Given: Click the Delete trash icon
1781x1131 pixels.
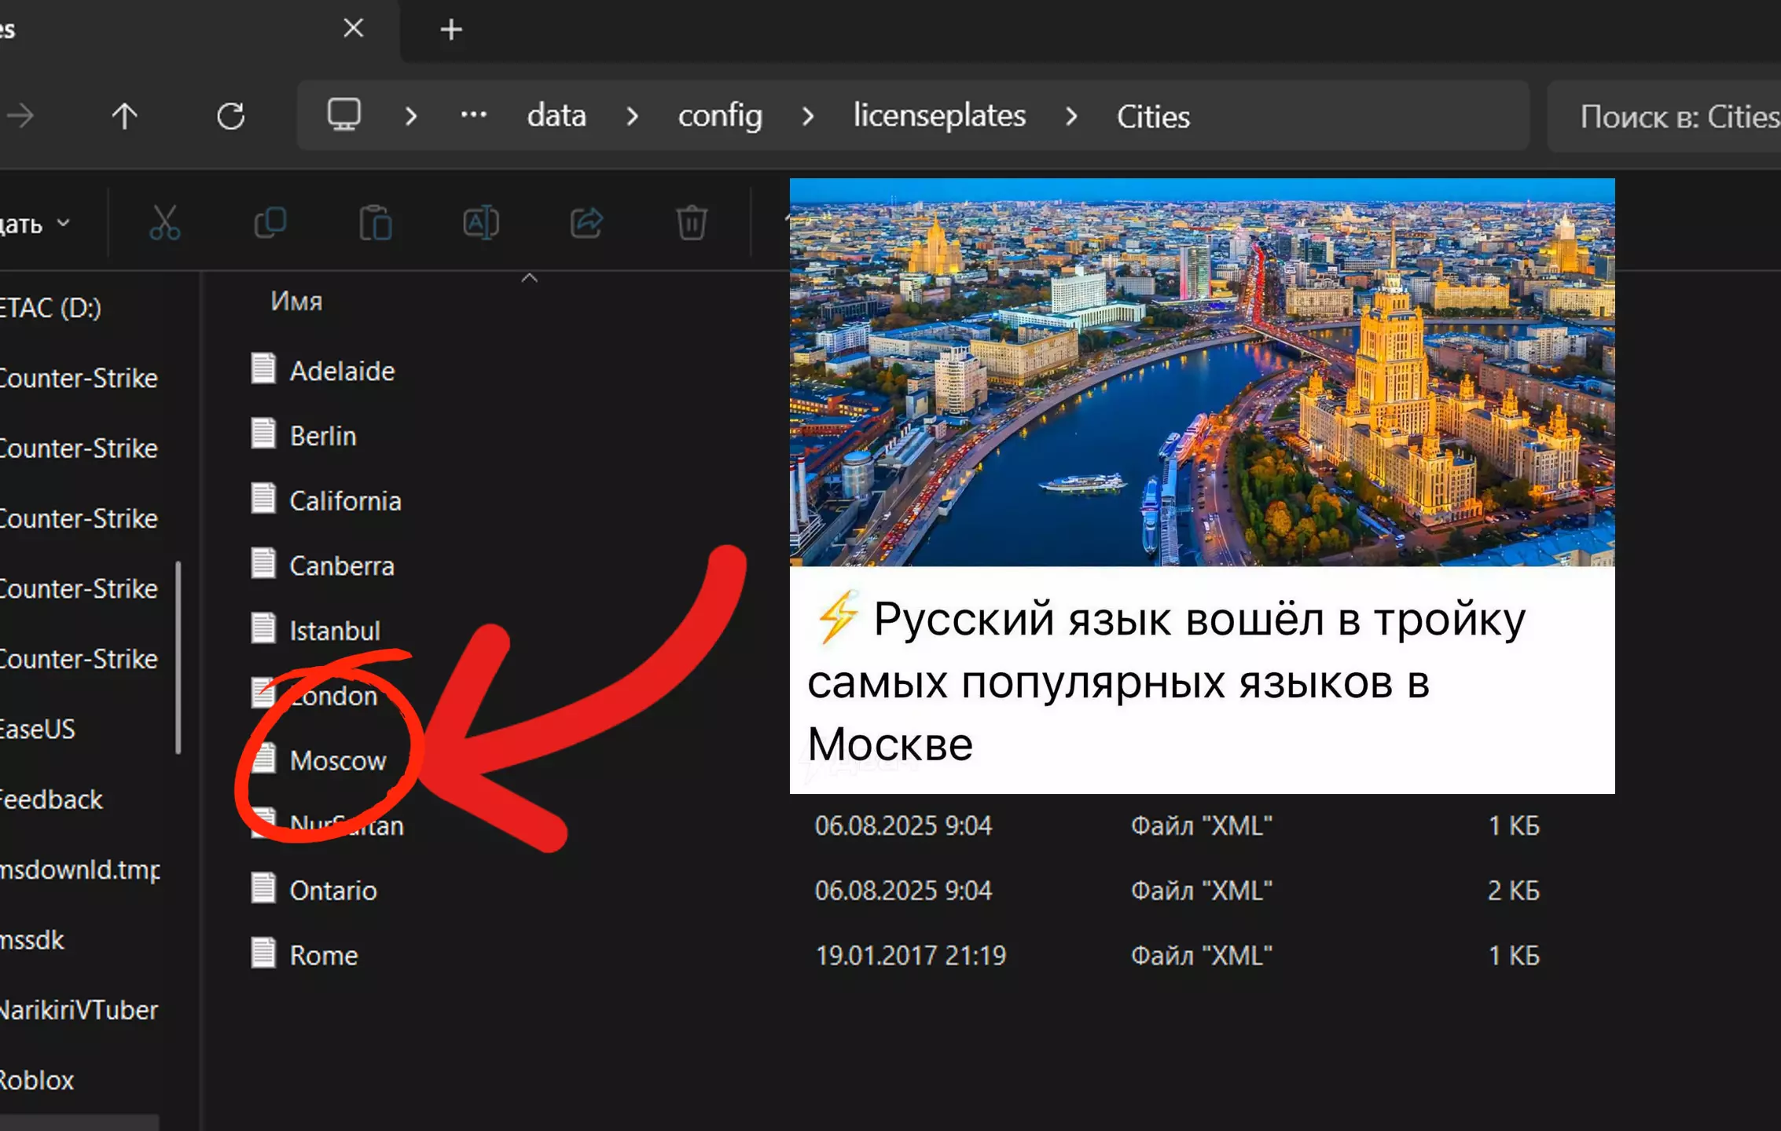Looking at the screenshot, I should tap(692, 223).
